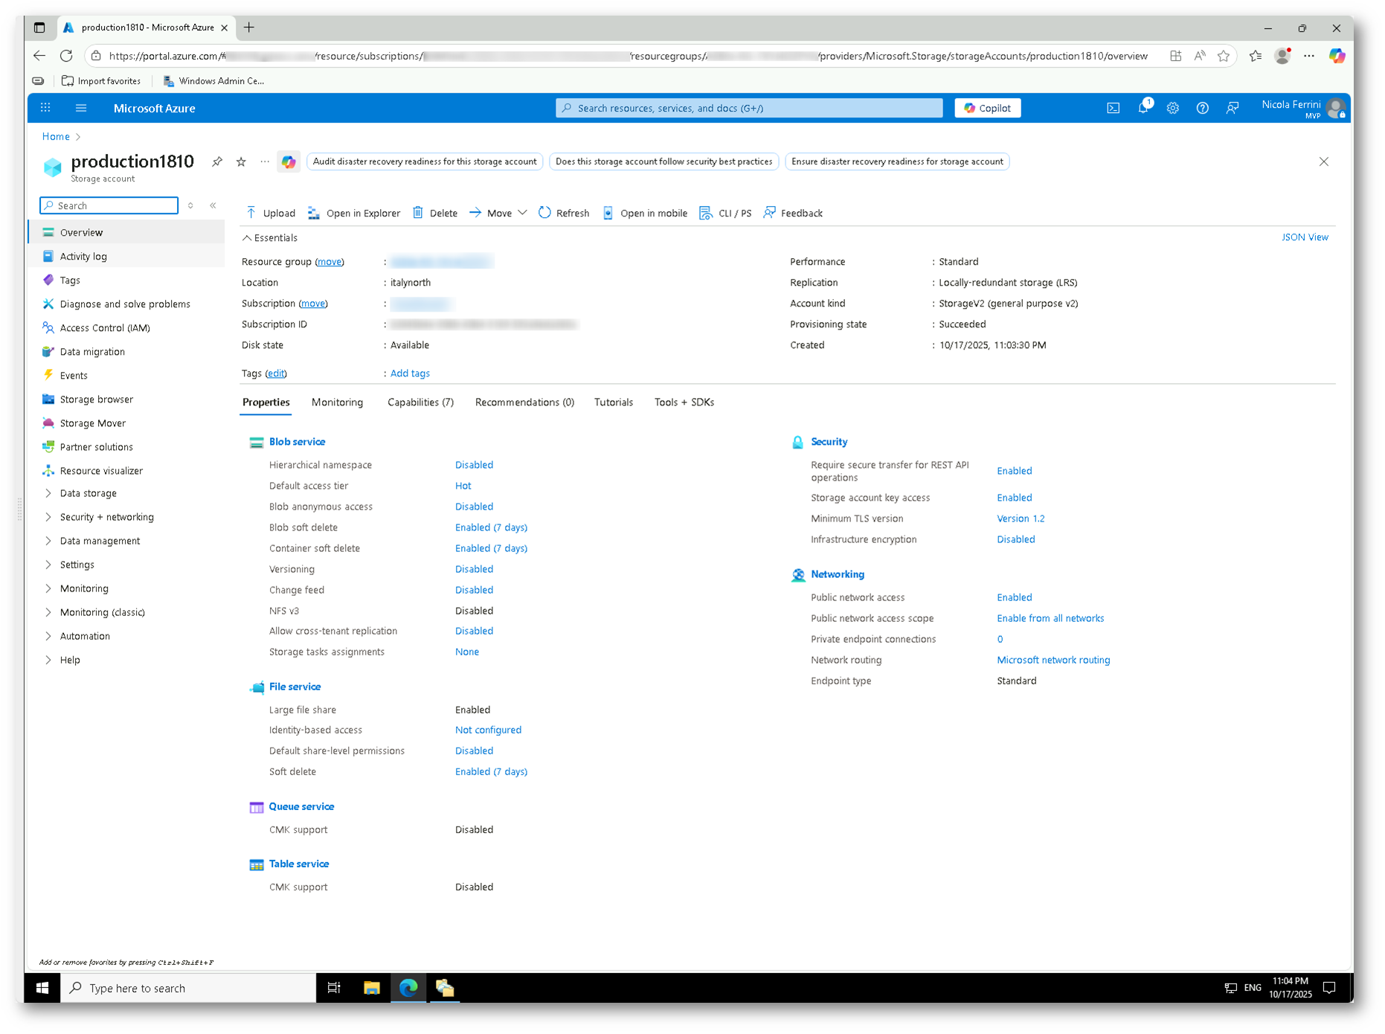Click the Upload toolbar button
Image resolution: width=1385 pixels, height=1034 pixels.
(x=271, y=213)
